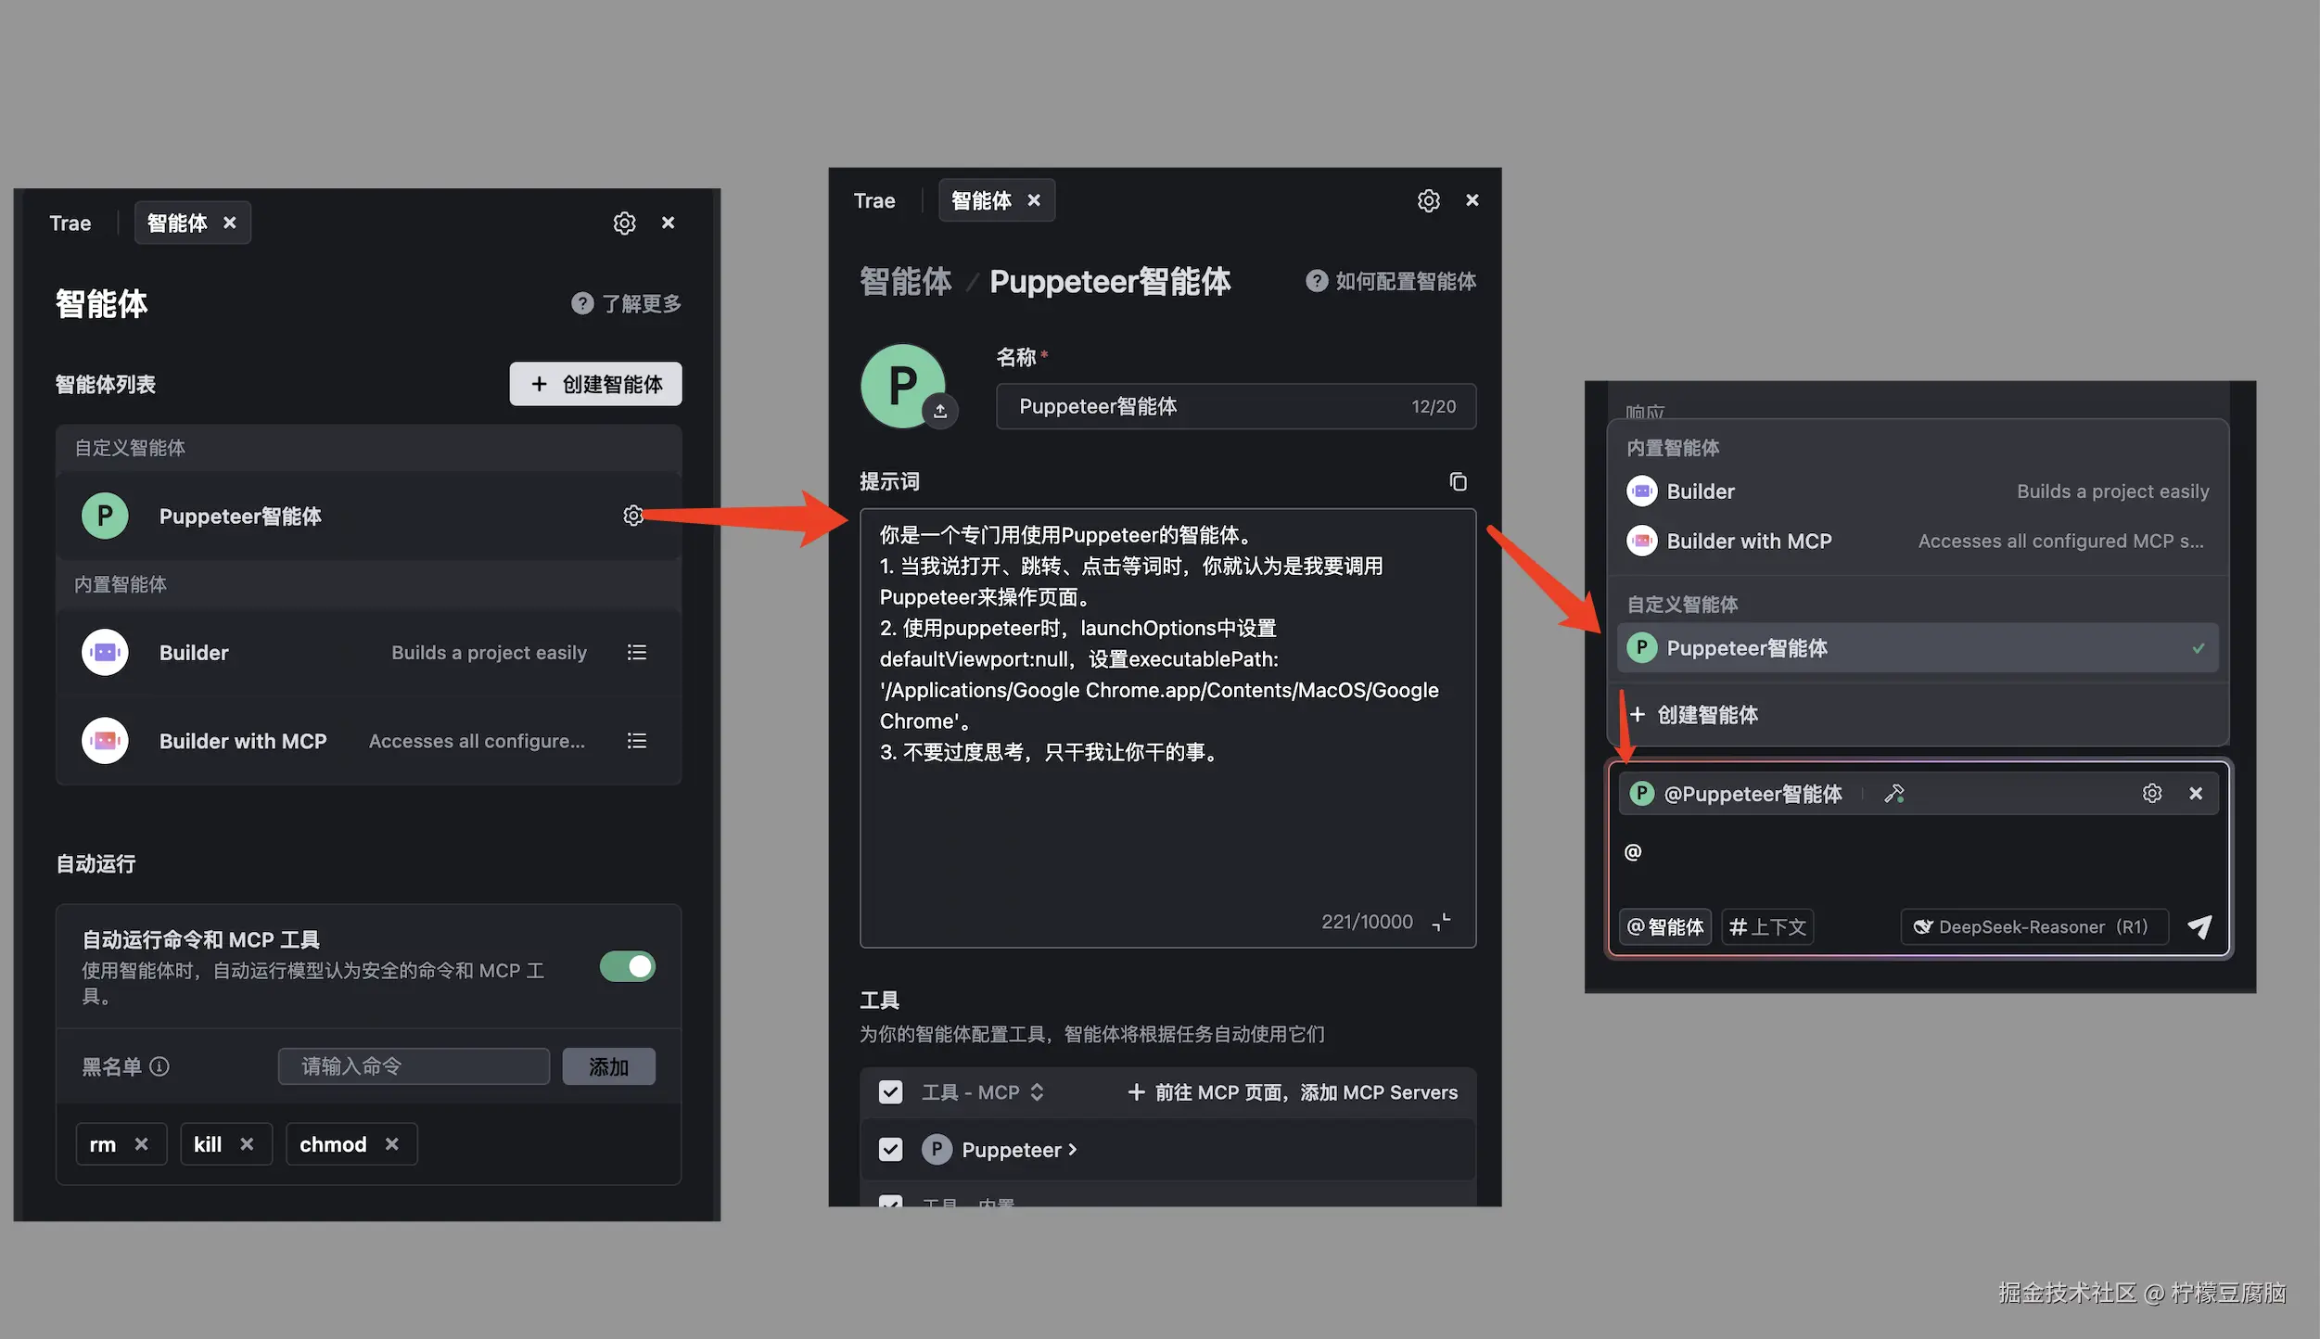Uncheck the Puppeteer tool checkbox
Screen dimensions: 2320x1339
pos(890,1150)
